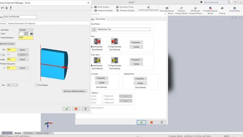Launch FloXpress Analysis Wizard
This screenshot has width=243, height=137.
(x=181, y=11)
